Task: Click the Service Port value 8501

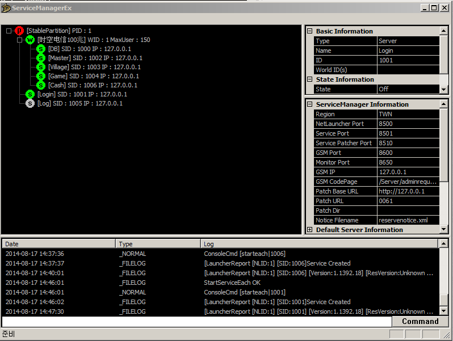Action: pyautogui.click(x=408, y=133)
